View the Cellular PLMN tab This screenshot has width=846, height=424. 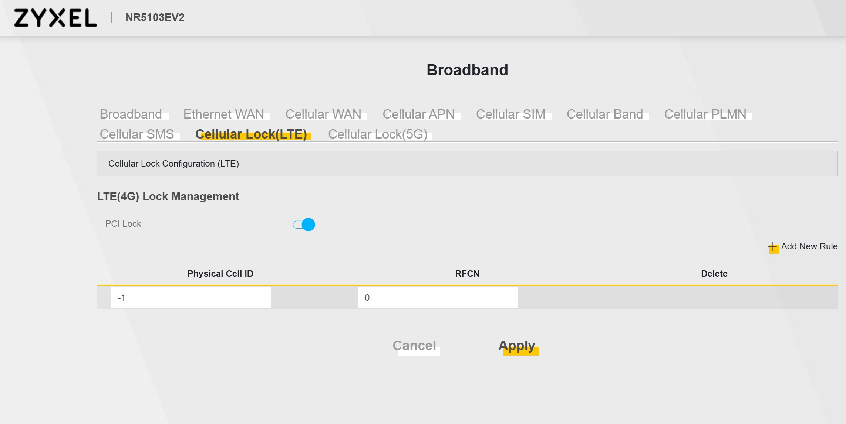(x=705, y=114)
